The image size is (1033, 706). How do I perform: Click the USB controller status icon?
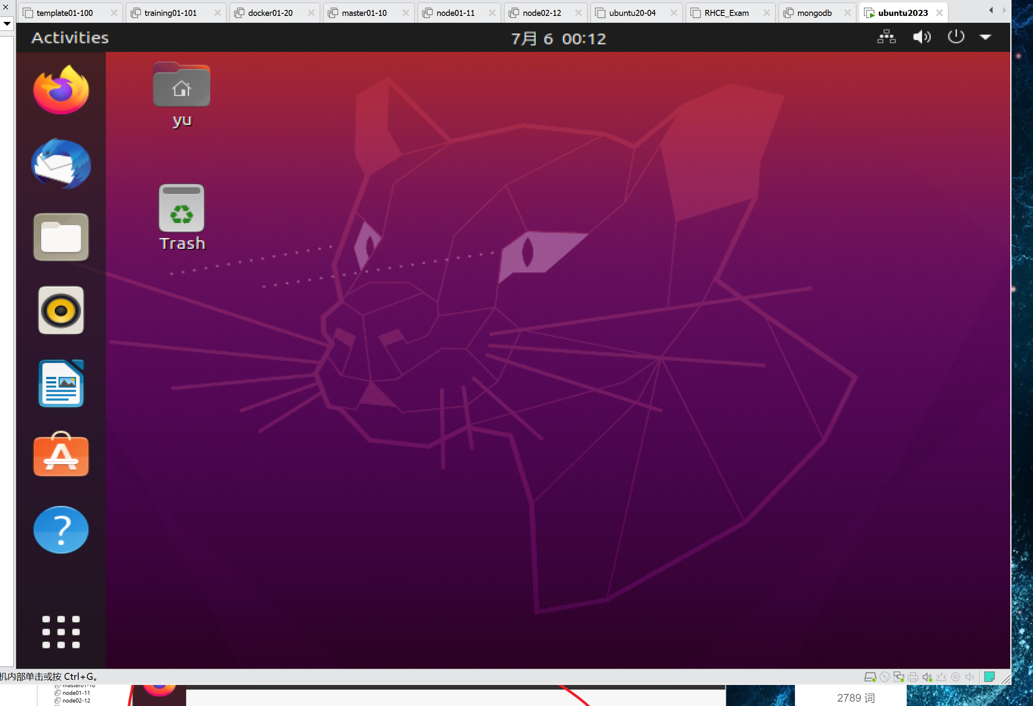tap(941, 677)
